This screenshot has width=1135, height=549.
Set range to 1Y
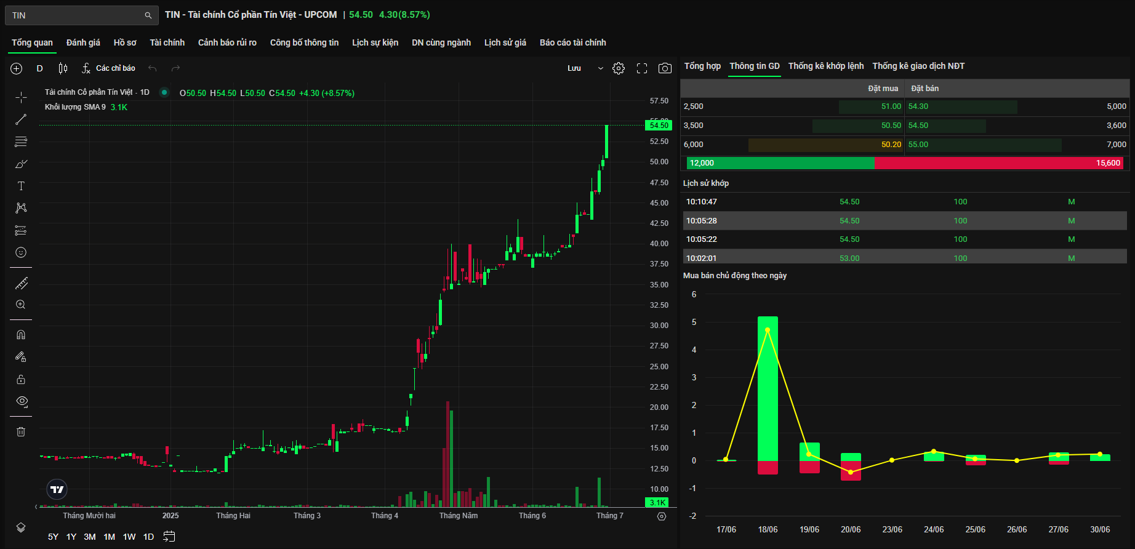click(x=71, y=537)
